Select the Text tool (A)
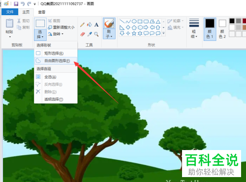 point(96,25)
